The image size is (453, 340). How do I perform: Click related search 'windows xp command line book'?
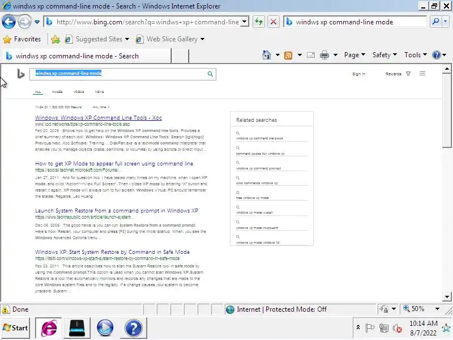coord(259,138)
